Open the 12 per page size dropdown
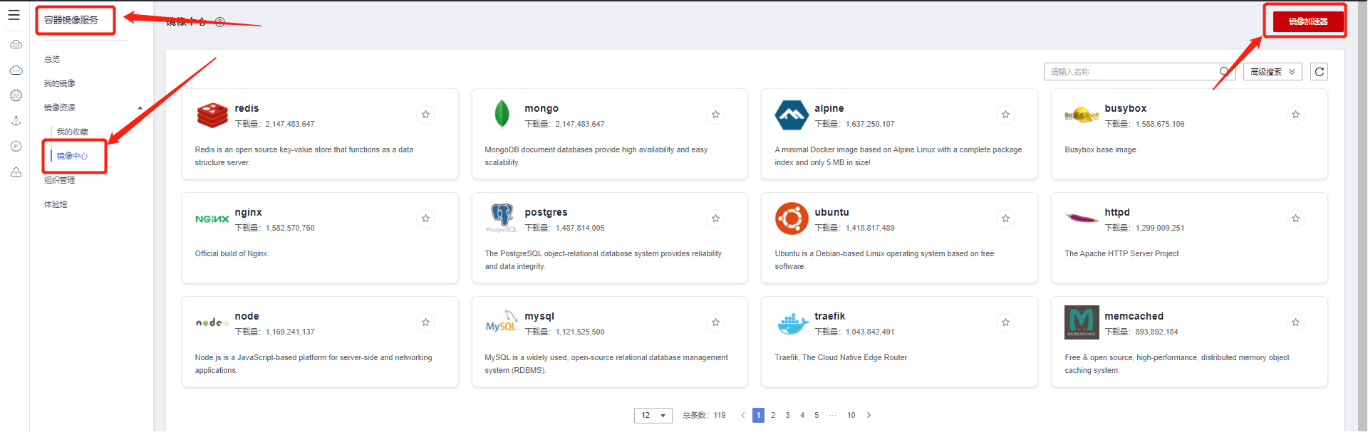This screenshot has width=1368, height=437. (653, 416)
